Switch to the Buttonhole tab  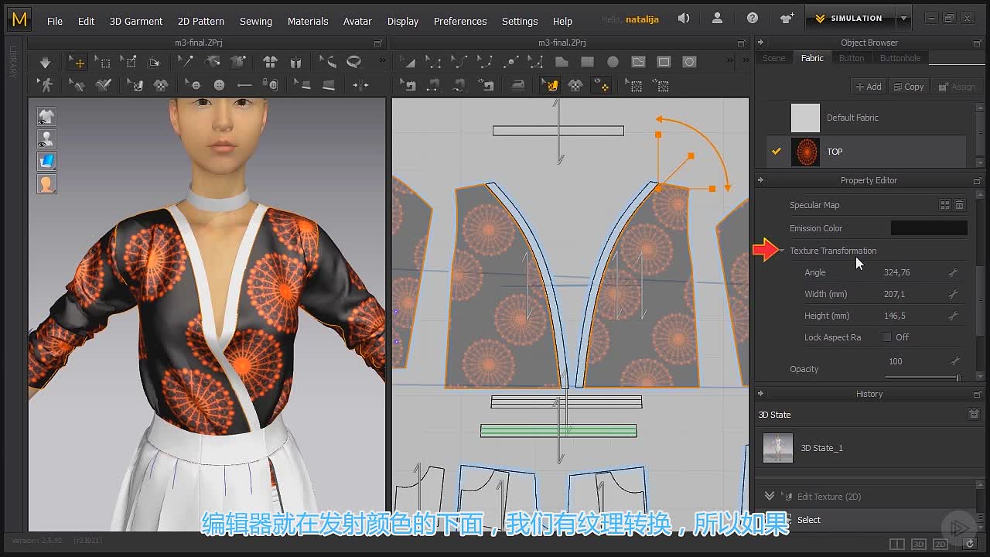point(900,58)
